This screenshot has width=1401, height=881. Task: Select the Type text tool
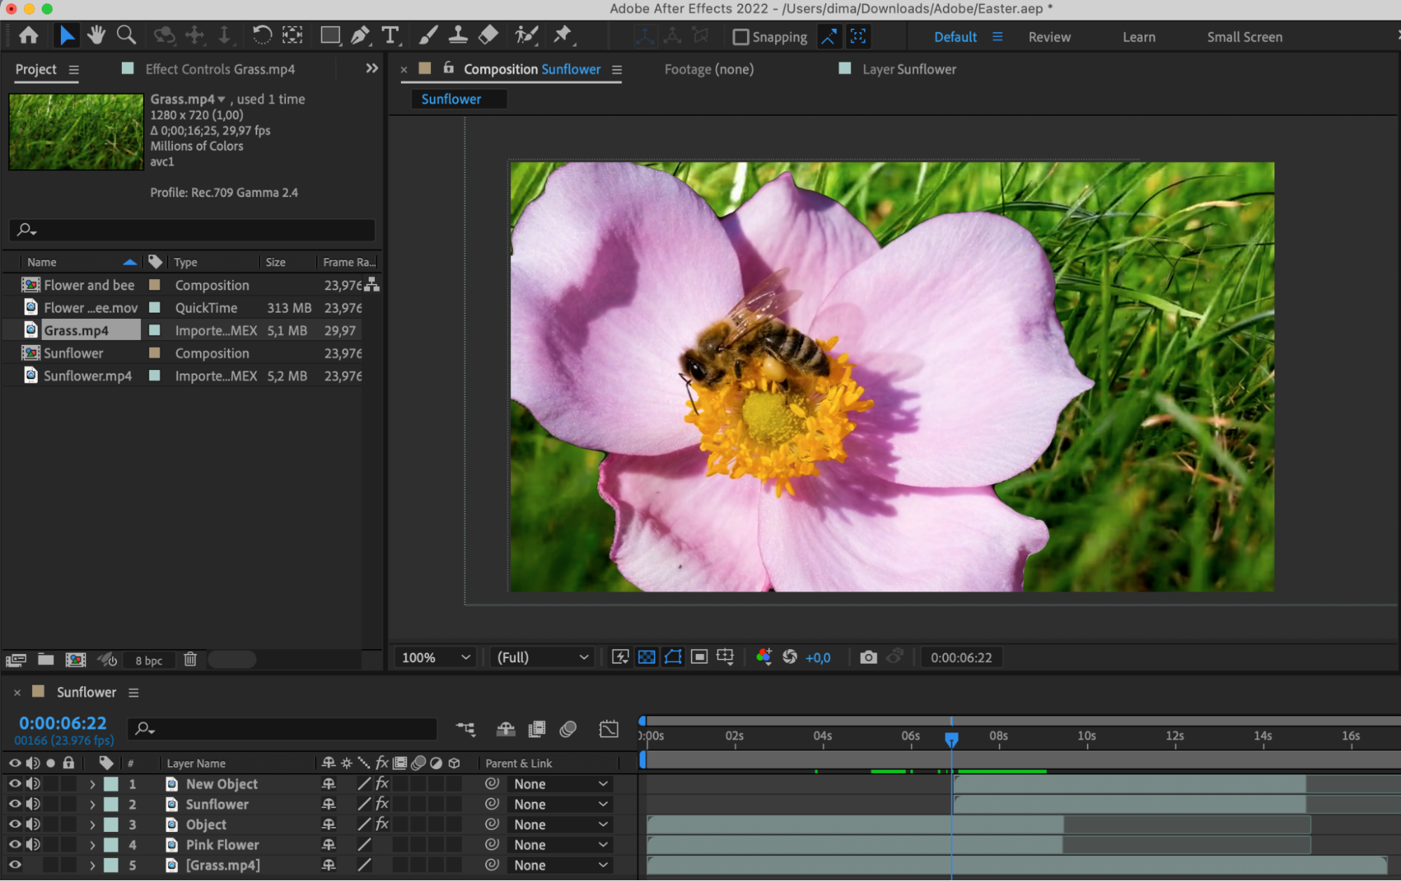pyautogui.click(x=390, y=36)
